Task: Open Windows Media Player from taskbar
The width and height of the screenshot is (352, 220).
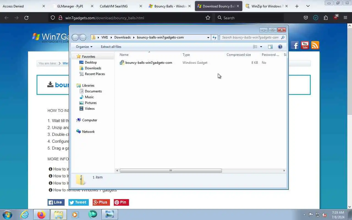Action: click(x=75, y=215)
